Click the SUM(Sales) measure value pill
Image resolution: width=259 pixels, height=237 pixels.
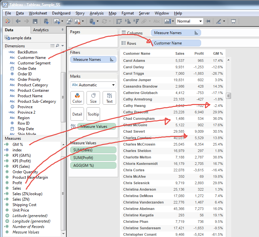(x=93, y=150)
